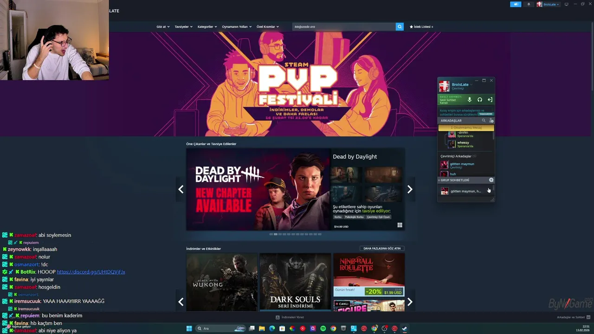Open Spotify from taskbar
The height and width of the screenshot is (334, 594).
323,328
